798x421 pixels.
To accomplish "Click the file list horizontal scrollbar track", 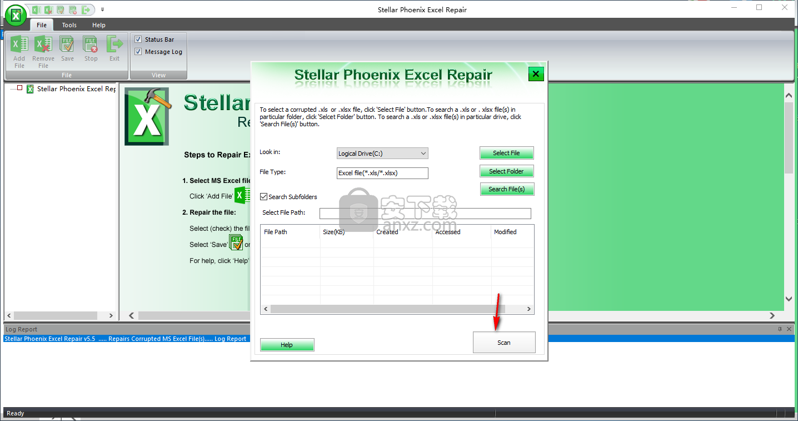I will 397,309.
